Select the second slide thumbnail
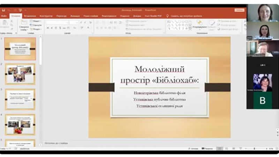The width and height of the screenshot is (279, 157). [x=20, y=74]
